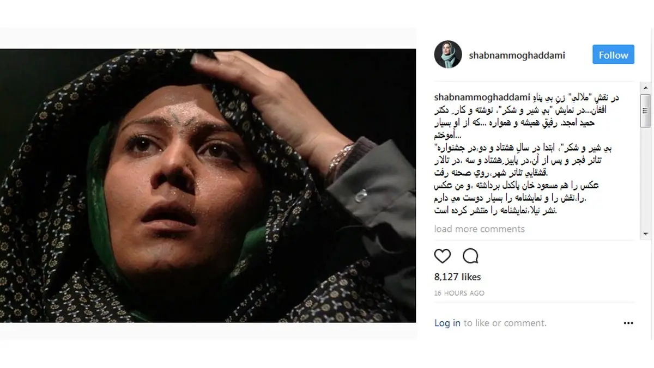Open comments via the speech bubble icon

pos(470,256)
